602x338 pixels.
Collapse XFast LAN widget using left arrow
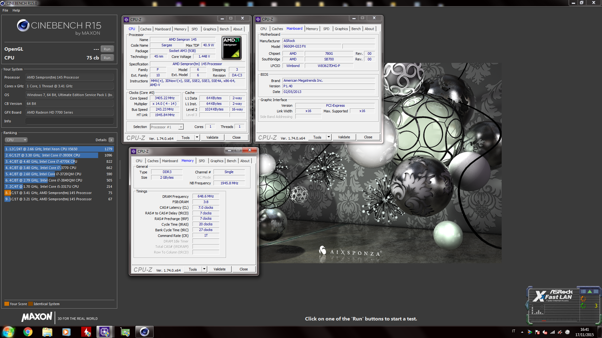[x=527, y=305]
